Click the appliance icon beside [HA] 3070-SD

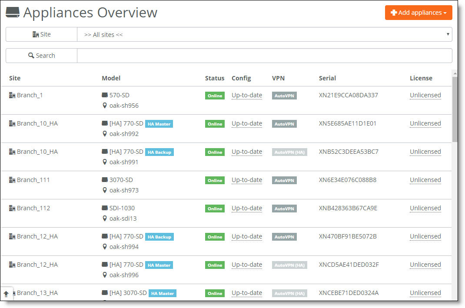[105, 293]
